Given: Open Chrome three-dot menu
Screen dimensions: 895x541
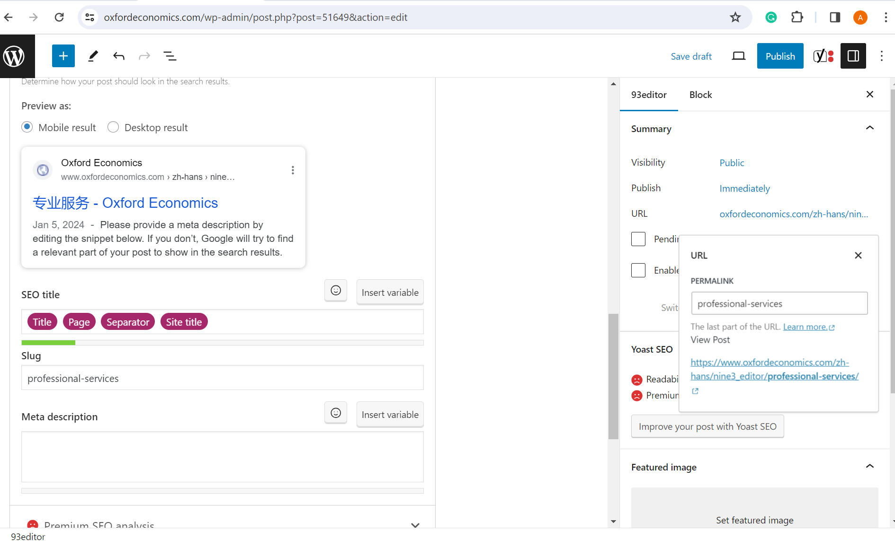Looking at the screenshot, I should click(x=886, y=18).
